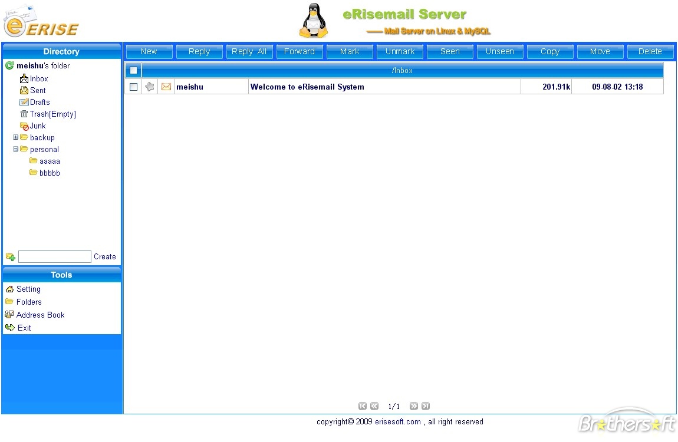Open the Setting link under Tools
This screenshot has height=442, width=678.
pyautogui.click(x=28, y=289)
